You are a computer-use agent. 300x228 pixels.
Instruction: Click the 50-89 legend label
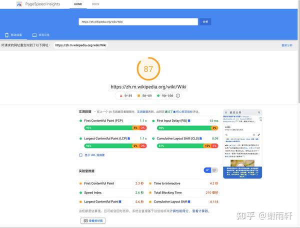[147, 95]
